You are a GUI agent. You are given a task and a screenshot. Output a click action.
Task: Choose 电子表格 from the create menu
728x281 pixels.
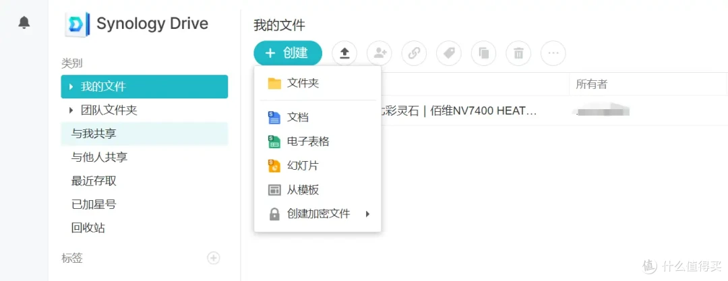[x=317, y=142]
